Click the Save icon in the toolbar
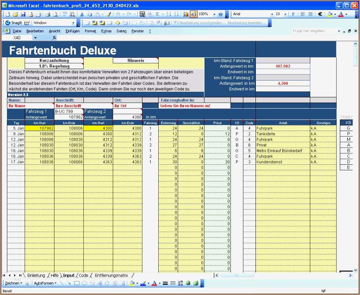 [23, 14]
